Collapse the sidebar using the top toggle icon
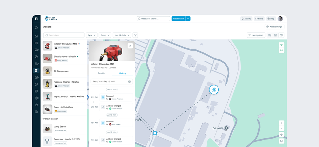Viewport: 319px width, 147px height. click(36, 19)
